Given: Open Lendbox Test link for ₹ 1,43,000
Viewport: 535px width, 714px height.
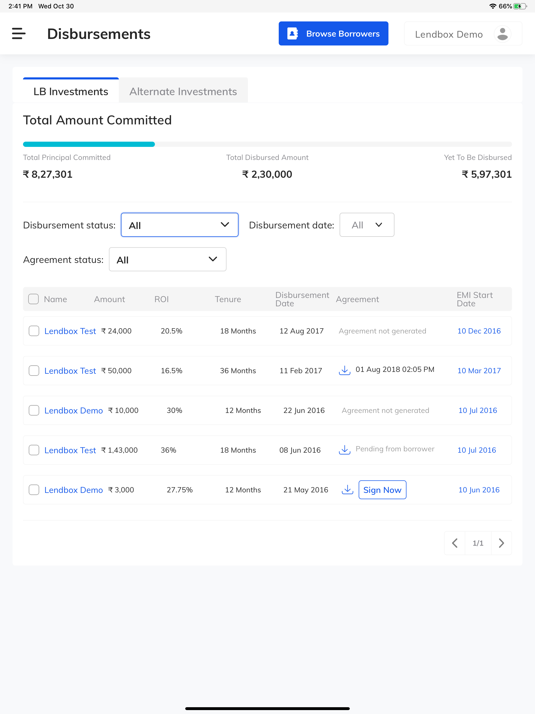Looking at the screenshot, I should coord(70,450).
